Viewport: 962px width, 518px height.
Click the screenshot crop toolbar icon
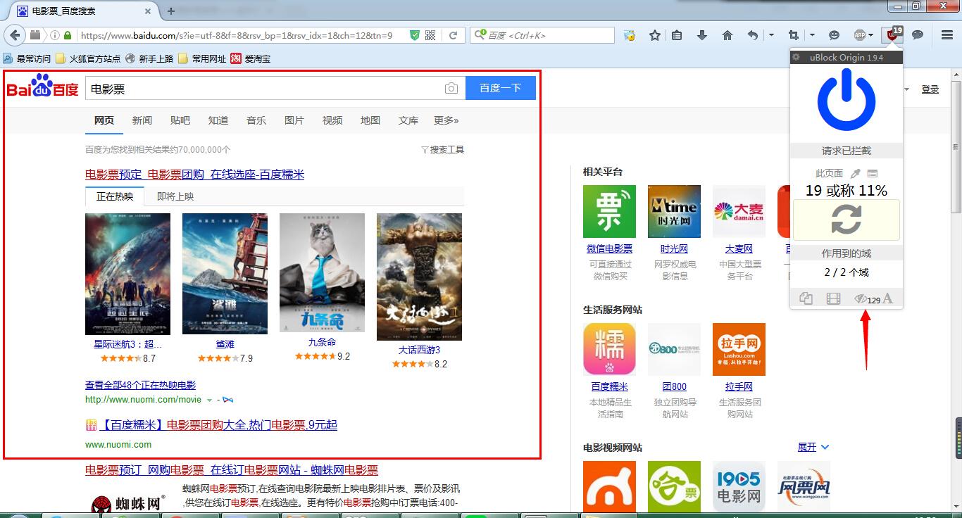794,35
